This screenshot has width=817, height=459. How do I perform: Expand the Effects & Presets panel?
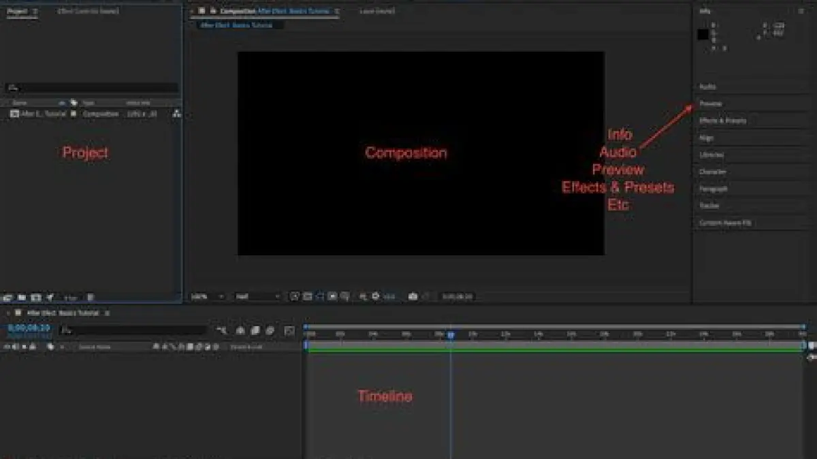[x=722, y=121]
